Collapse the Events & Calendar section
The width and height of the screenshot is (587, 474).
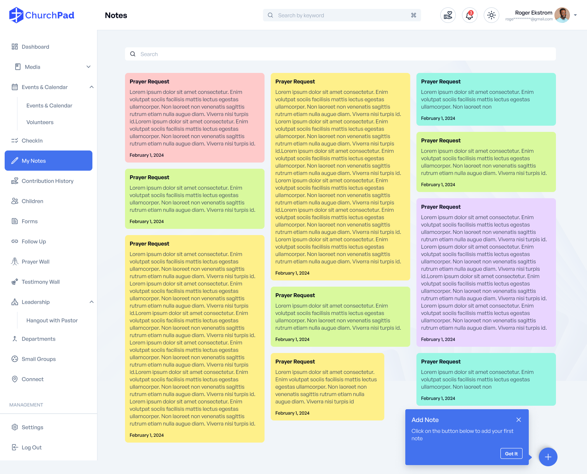click(x=92, y=87)
